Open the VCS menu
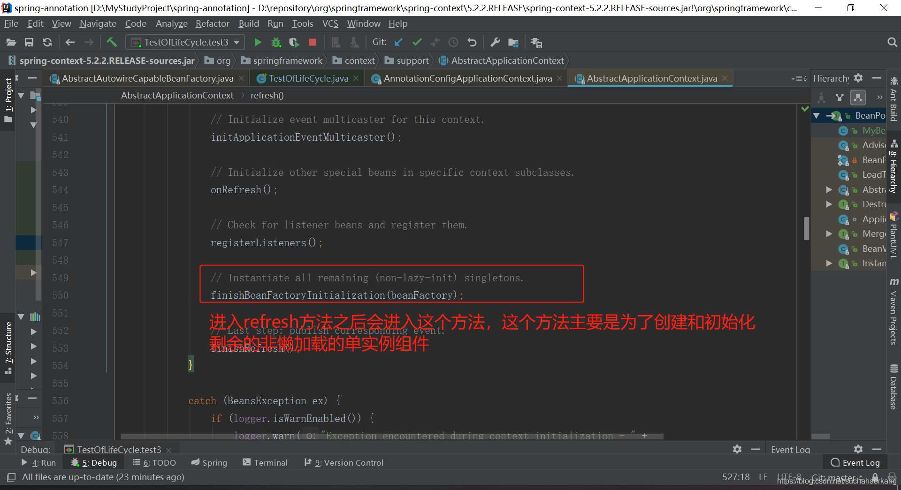This screenshot has height=490, width=901. click(330, 23)
